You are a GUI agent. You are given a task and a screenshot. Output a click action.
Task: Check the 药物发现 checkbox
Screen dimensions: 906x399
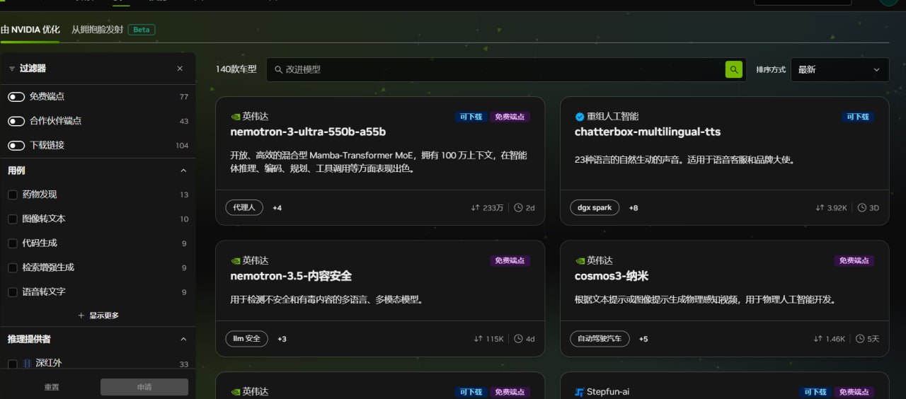pos(13,195)
